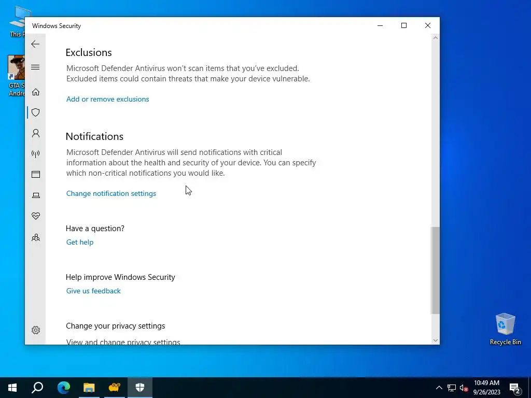The image size is (531, 398).
Task: Select the Recycle Bin desktop icon
Action: [505, 329]
